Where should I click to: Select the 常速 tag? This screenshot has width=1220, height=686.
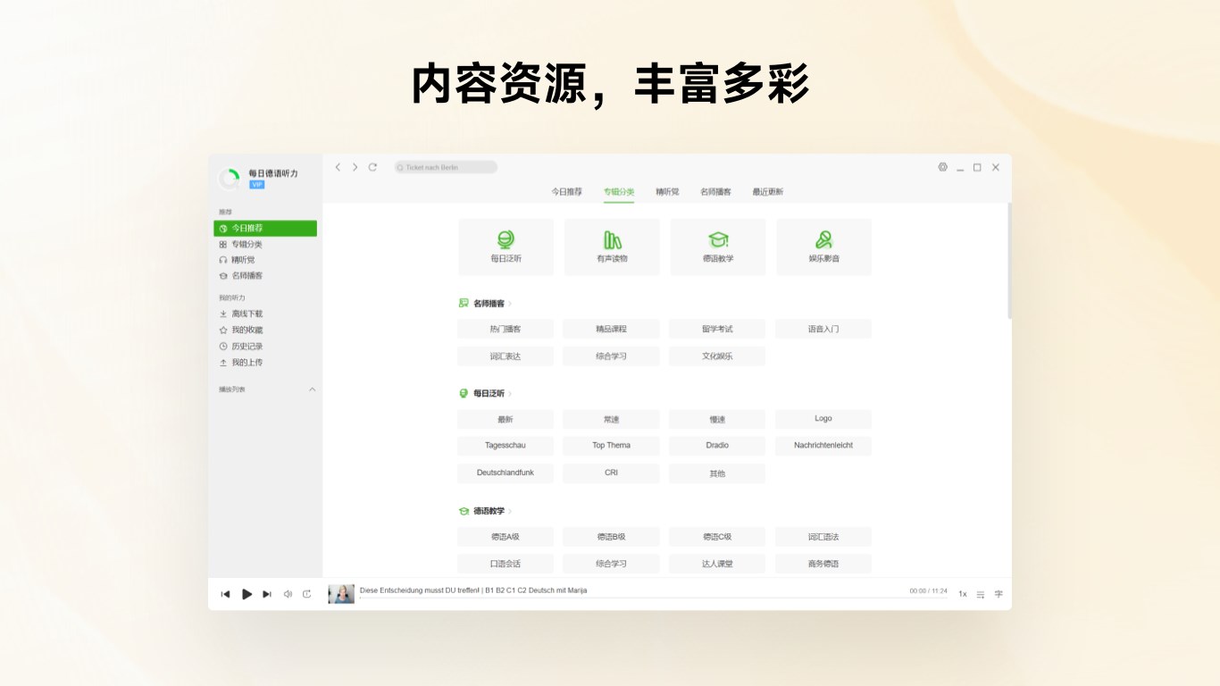coord(612,420)
